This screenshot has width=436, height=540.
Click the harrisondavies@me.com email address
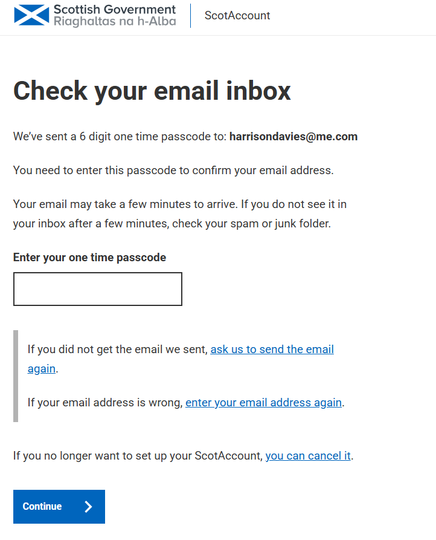[293, 137]
